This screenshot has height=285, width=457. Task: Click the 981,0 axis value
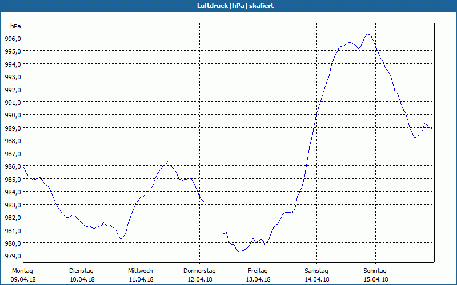pos(13,230)
